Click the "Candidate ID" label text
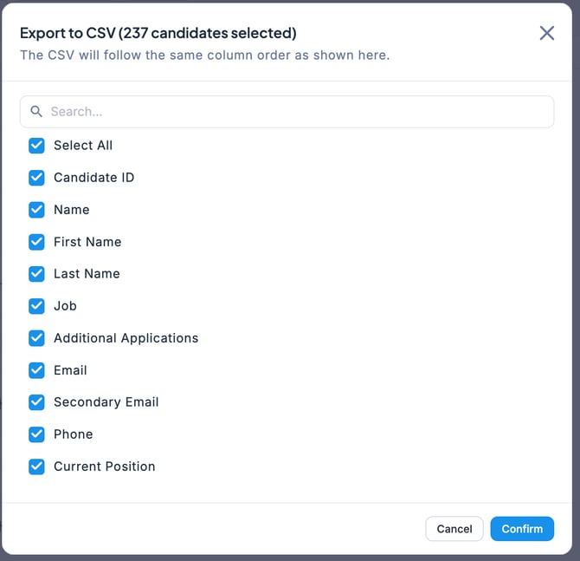The image size is (580, 561). pos(93,178)
